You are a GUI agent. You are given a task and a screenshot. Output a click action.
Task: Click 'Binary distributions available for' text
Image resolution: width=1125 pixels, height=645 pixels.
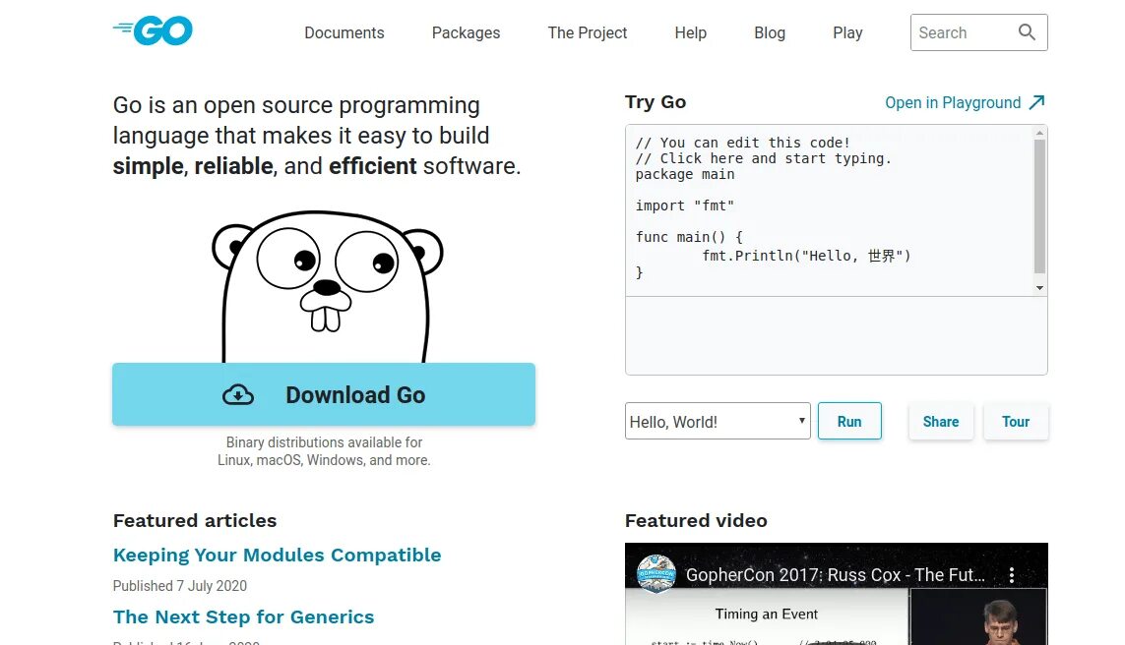[324, 442]
